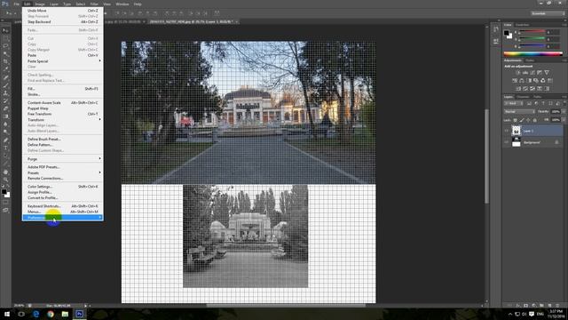Click the vertical canvas scrollbar
Image resolution: width=568 pixels, height=320 pixels.
click(x=487, y=156)
